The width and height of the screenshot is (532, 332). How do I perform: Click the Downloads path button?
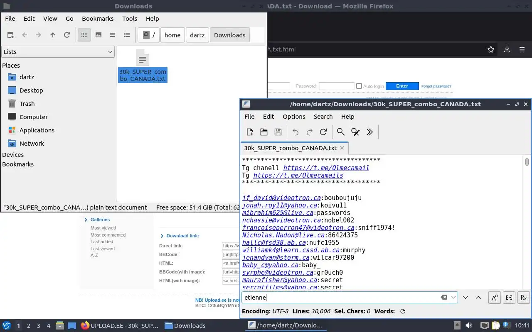229,35
